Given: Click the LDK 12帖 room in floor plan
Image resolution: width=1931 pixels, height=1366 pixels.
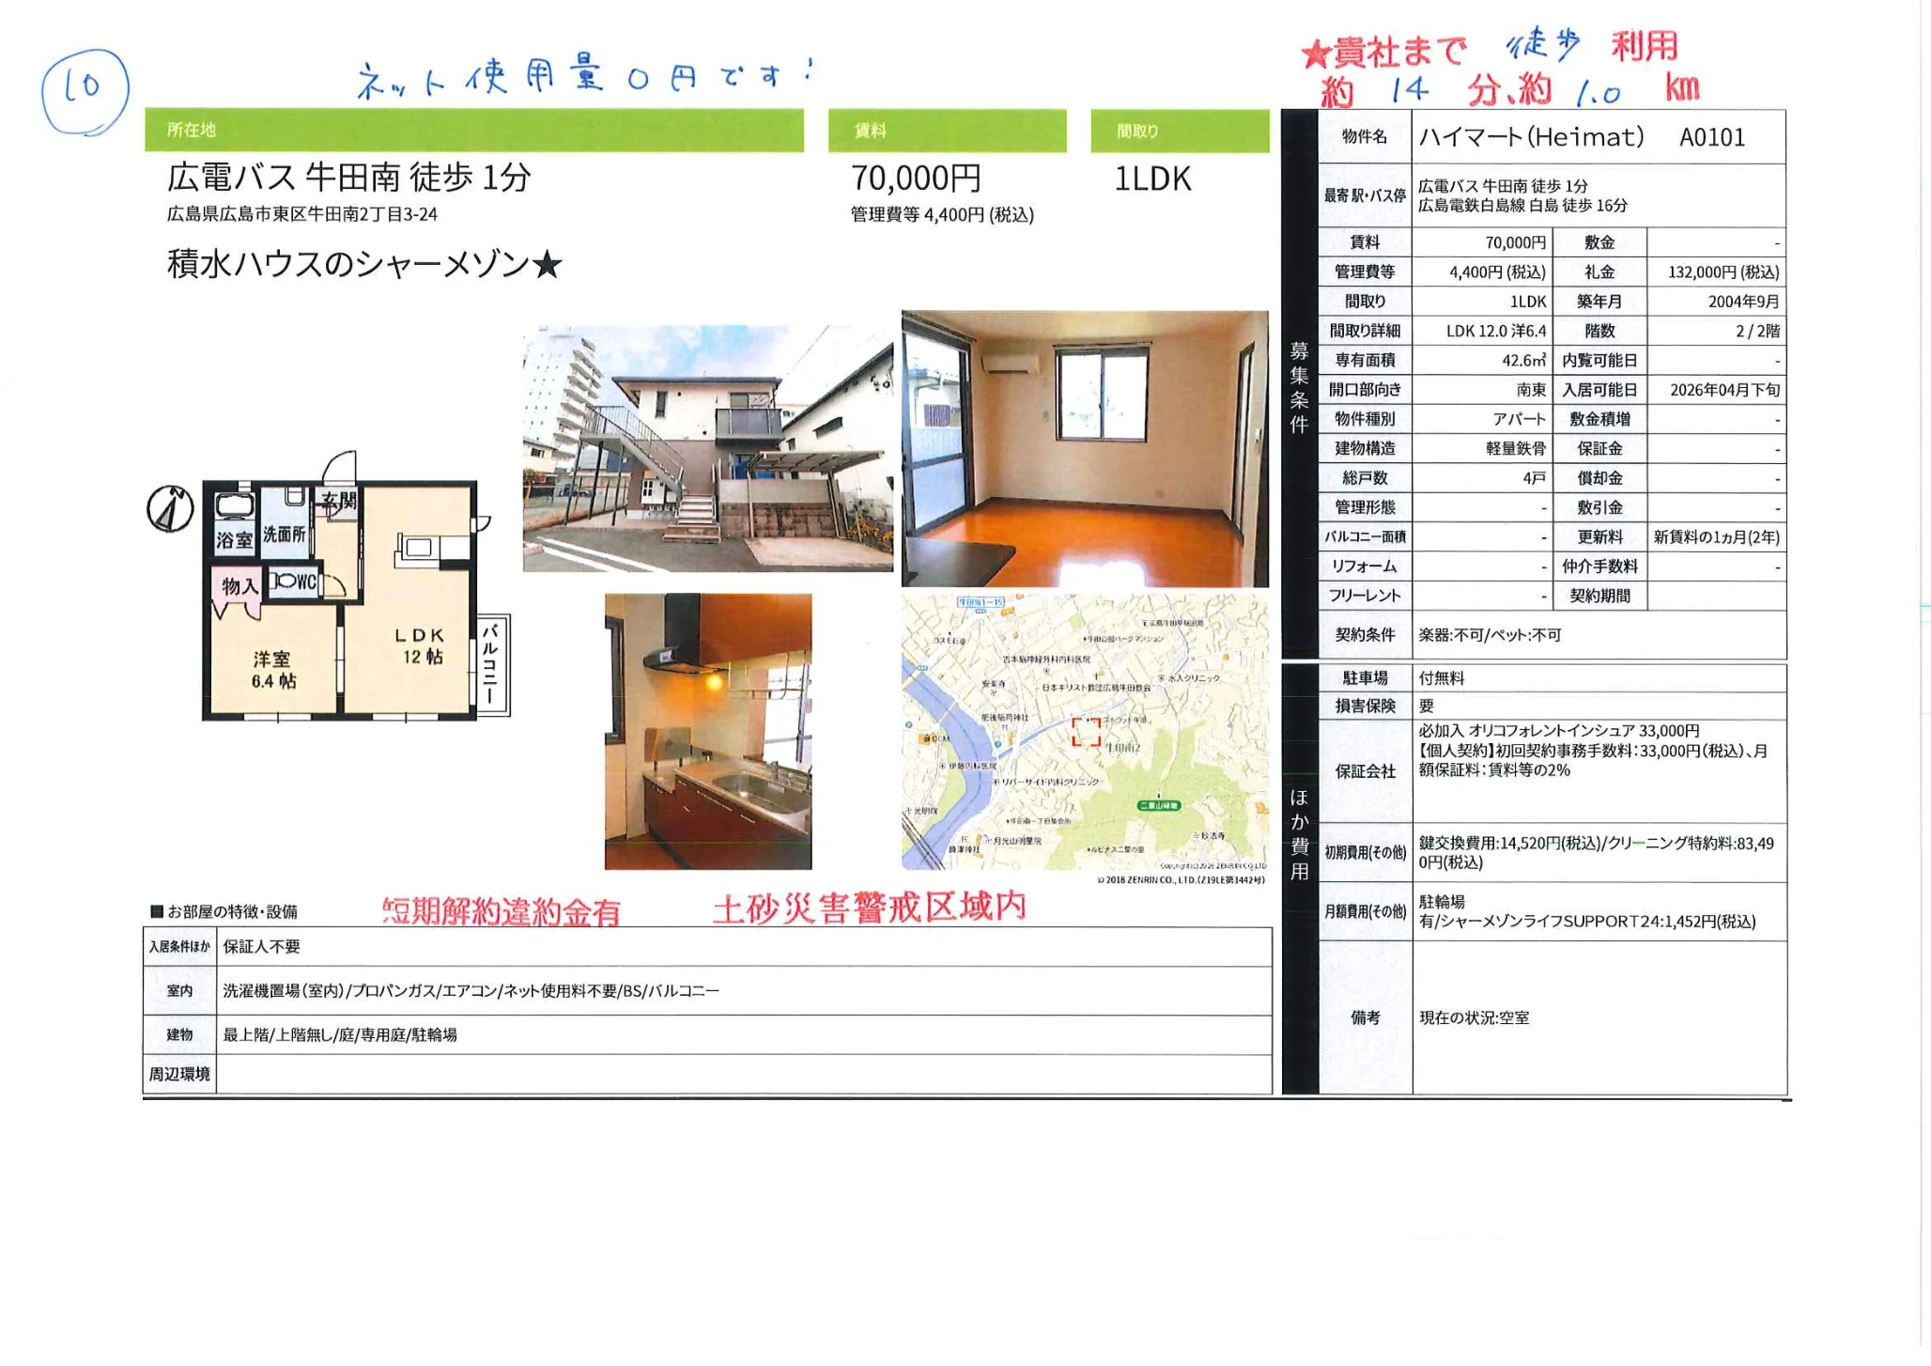Looking at the screenshot, I should click(419, 645).
